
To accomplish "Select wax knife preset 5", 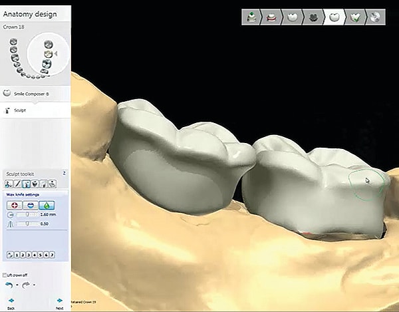I will 40,255.
